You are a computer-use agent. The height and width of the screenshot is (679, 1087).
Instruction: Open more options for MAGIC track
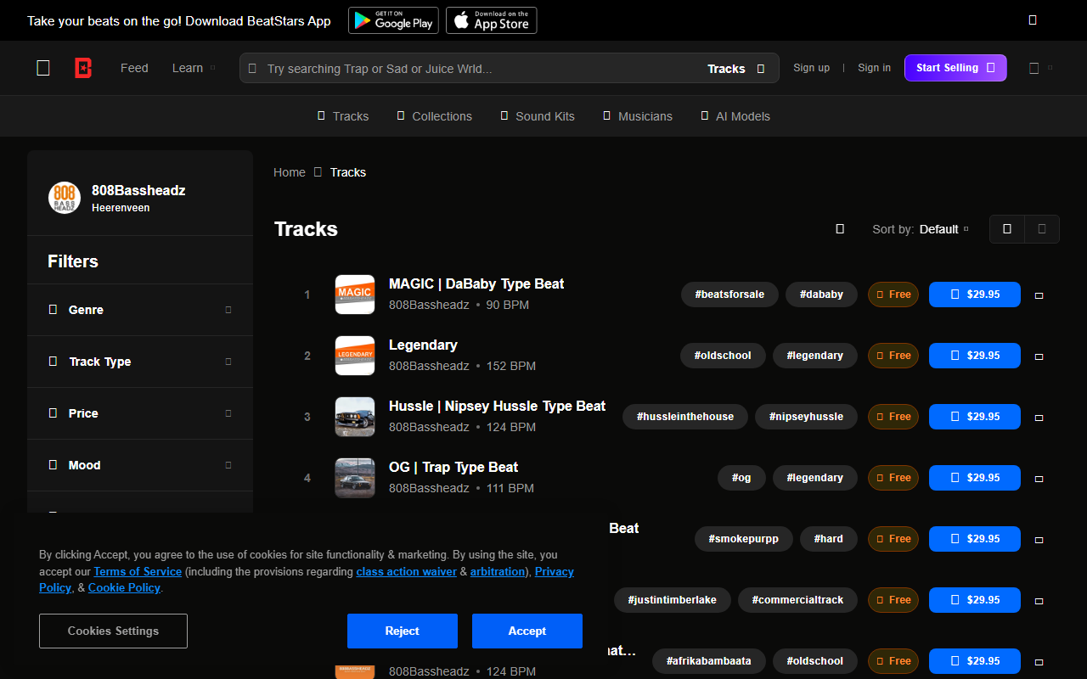coord(1039,295)
